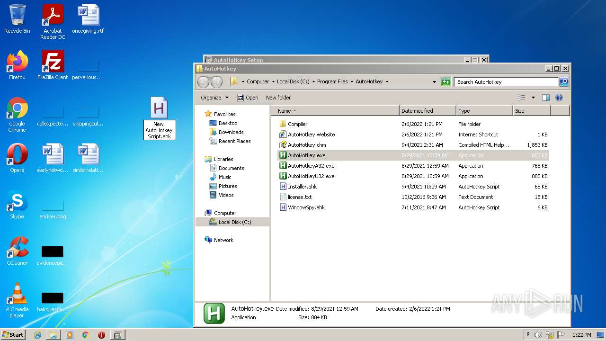Viewport: 606px width, 341px height.
Task: Select the AutoHotkey.exe file row
Action: [x=413, y=155]
